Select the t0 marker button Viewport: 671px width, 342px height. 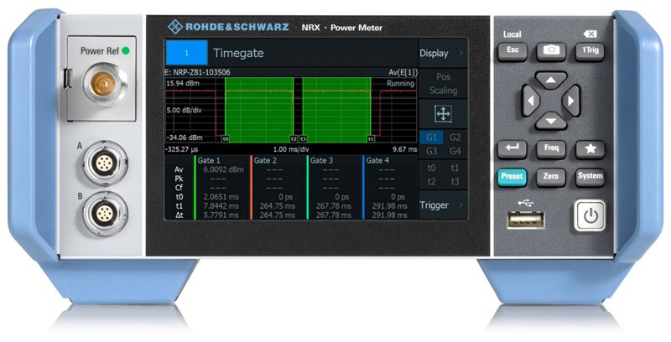pyautogui.click(x=431, y=168)
